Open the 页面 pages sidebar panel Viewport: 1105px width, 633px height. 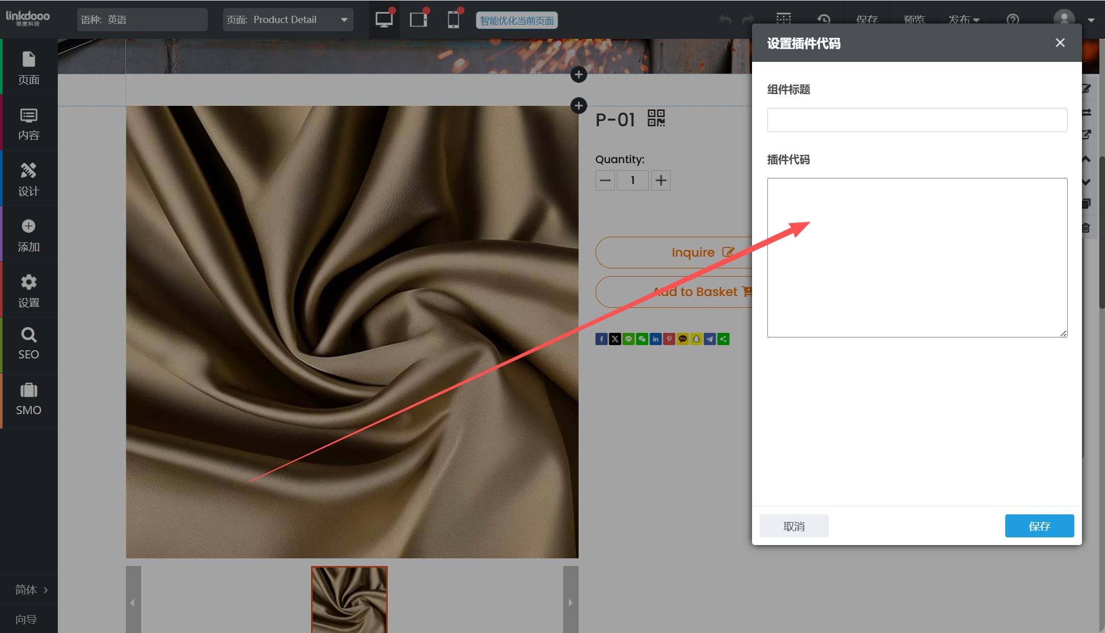pyautogui.click(x=29, y=67)
